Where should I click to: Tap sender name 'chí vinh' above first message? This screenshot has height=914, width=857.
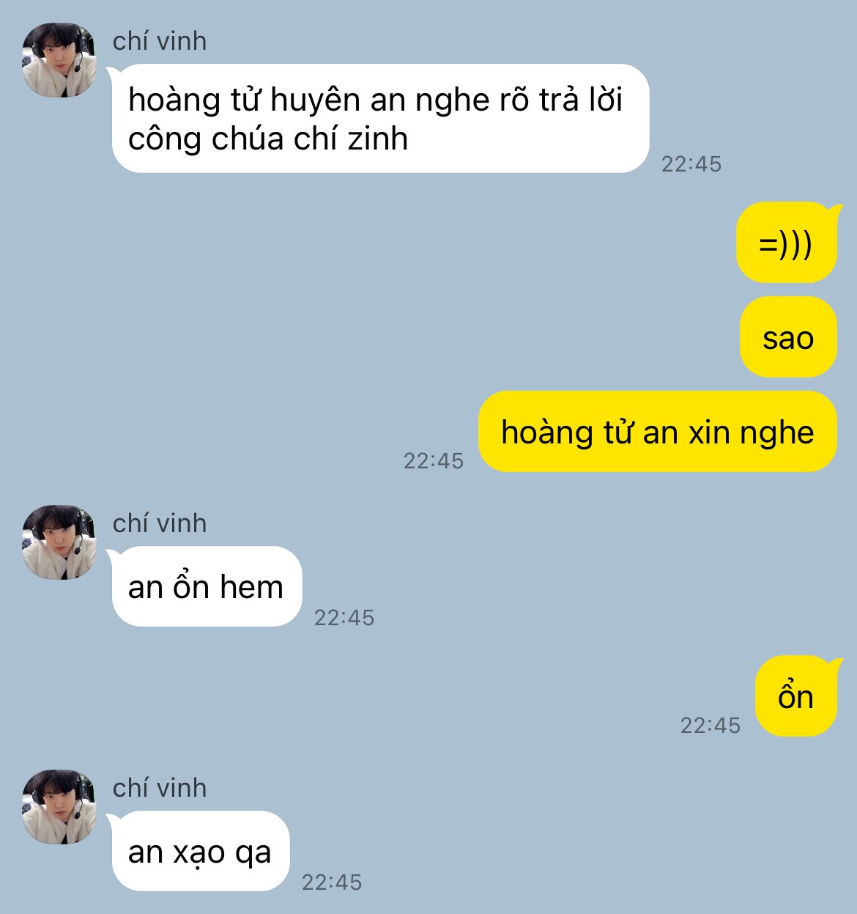(160, 41)
